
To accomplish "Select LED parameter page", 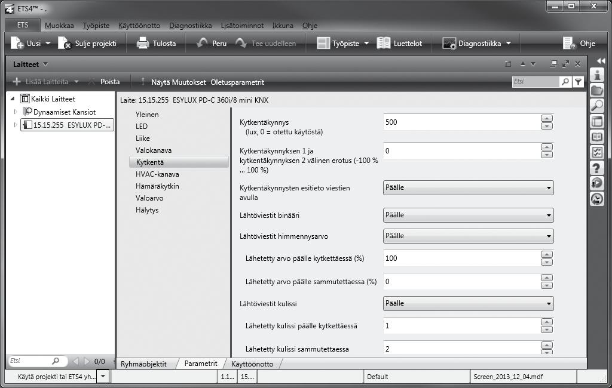I will tap(142, 127).
